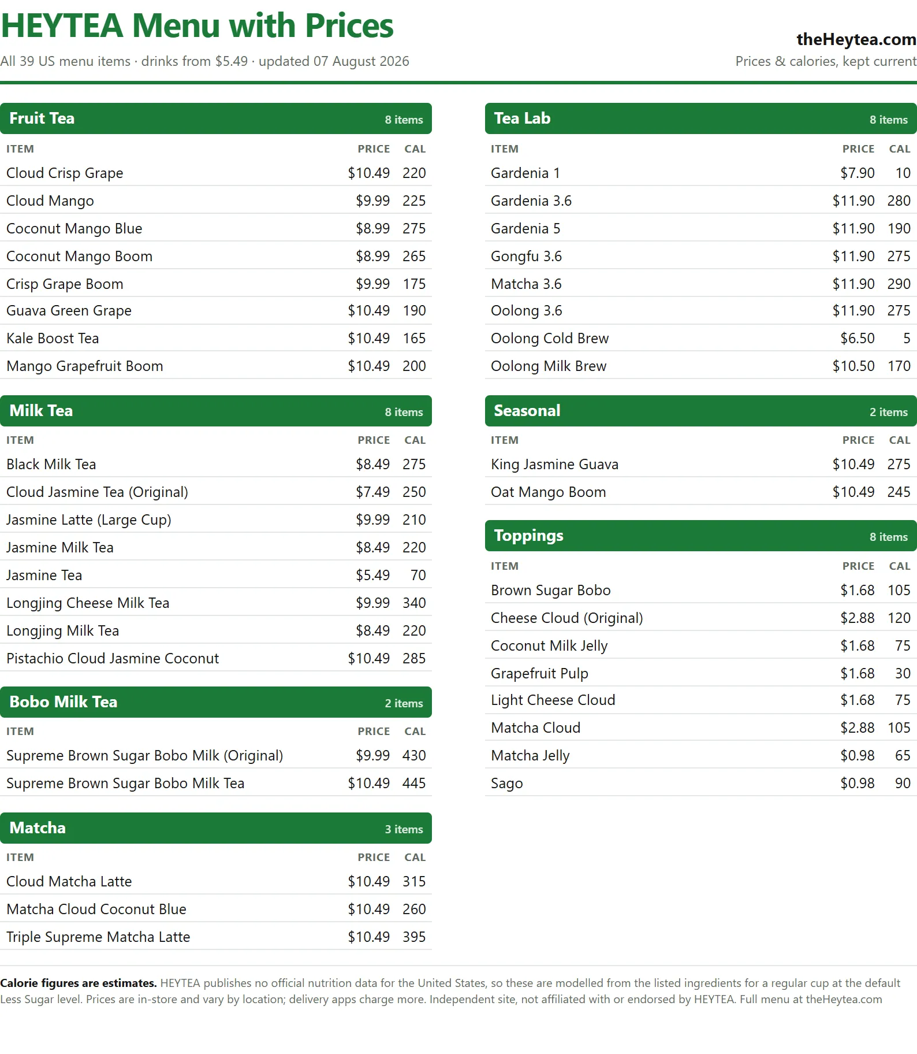Click the 3 items count in Matcha header

click(404, 829)
